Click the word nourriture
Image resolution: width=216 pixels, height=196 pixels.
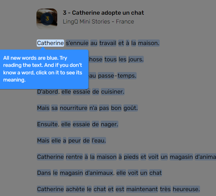tap(74, 108)
